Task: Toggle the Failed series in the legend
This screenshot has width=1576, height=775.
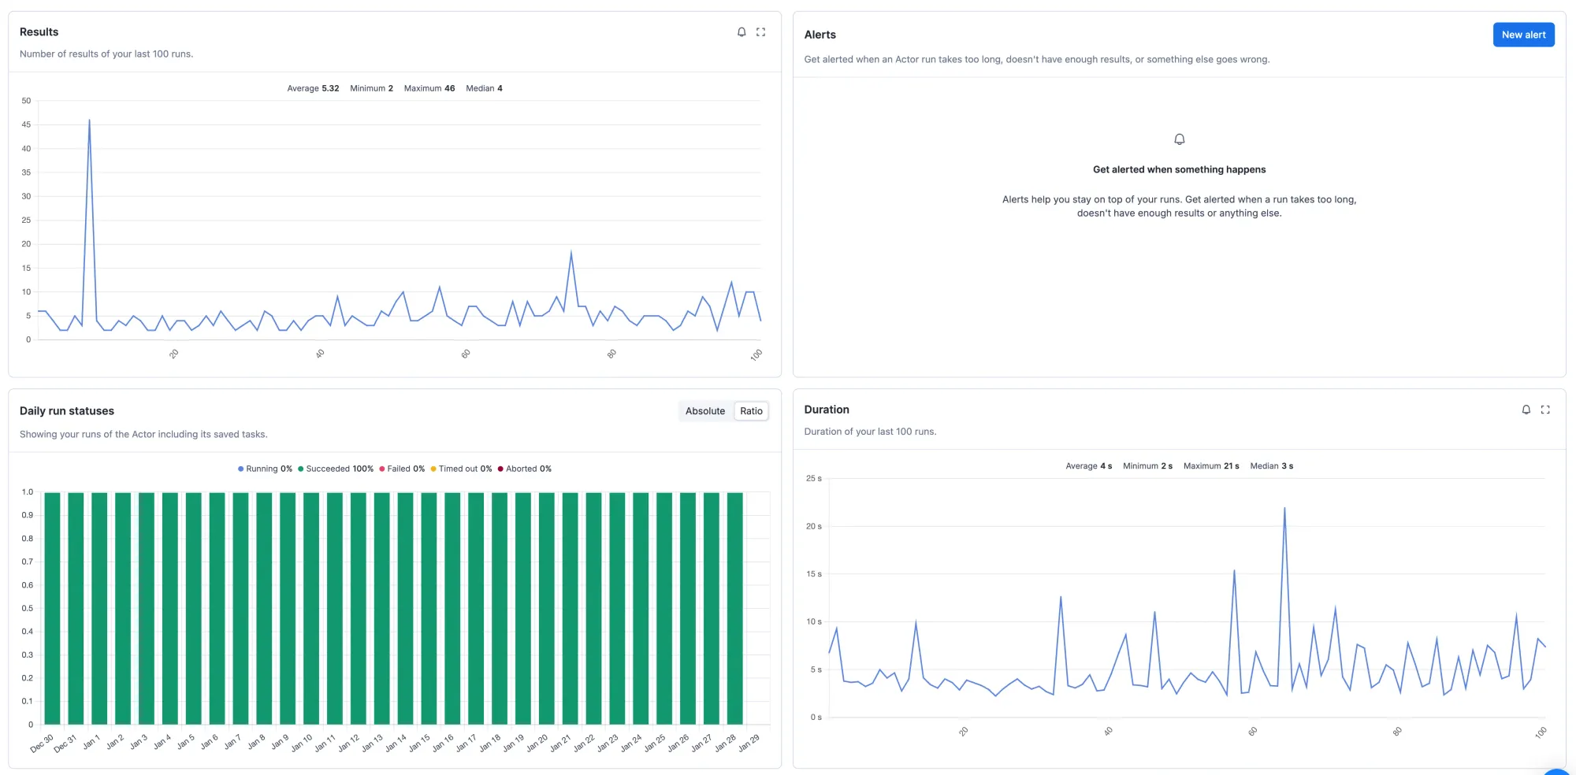Action: (381, 469)
